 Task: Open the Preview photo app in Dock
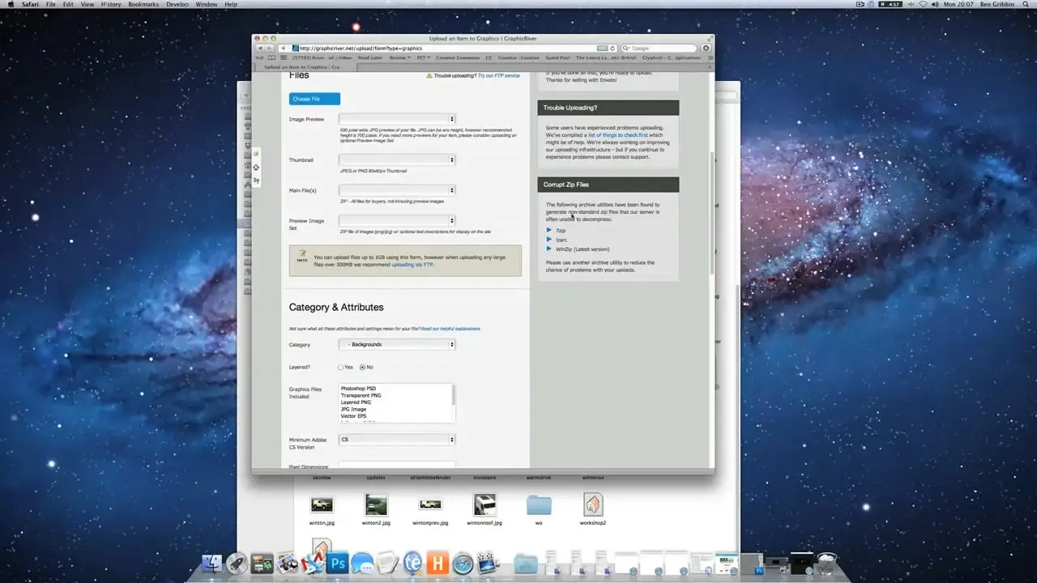coord(287,564)
